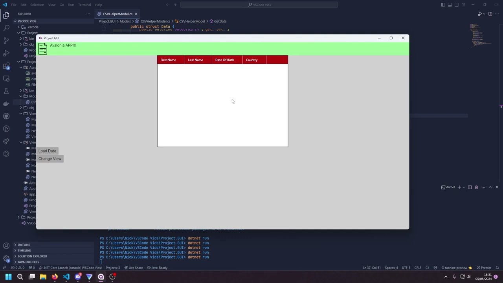
Task: Open the remote window indicator in the status bar
Action: coord(4,268)
